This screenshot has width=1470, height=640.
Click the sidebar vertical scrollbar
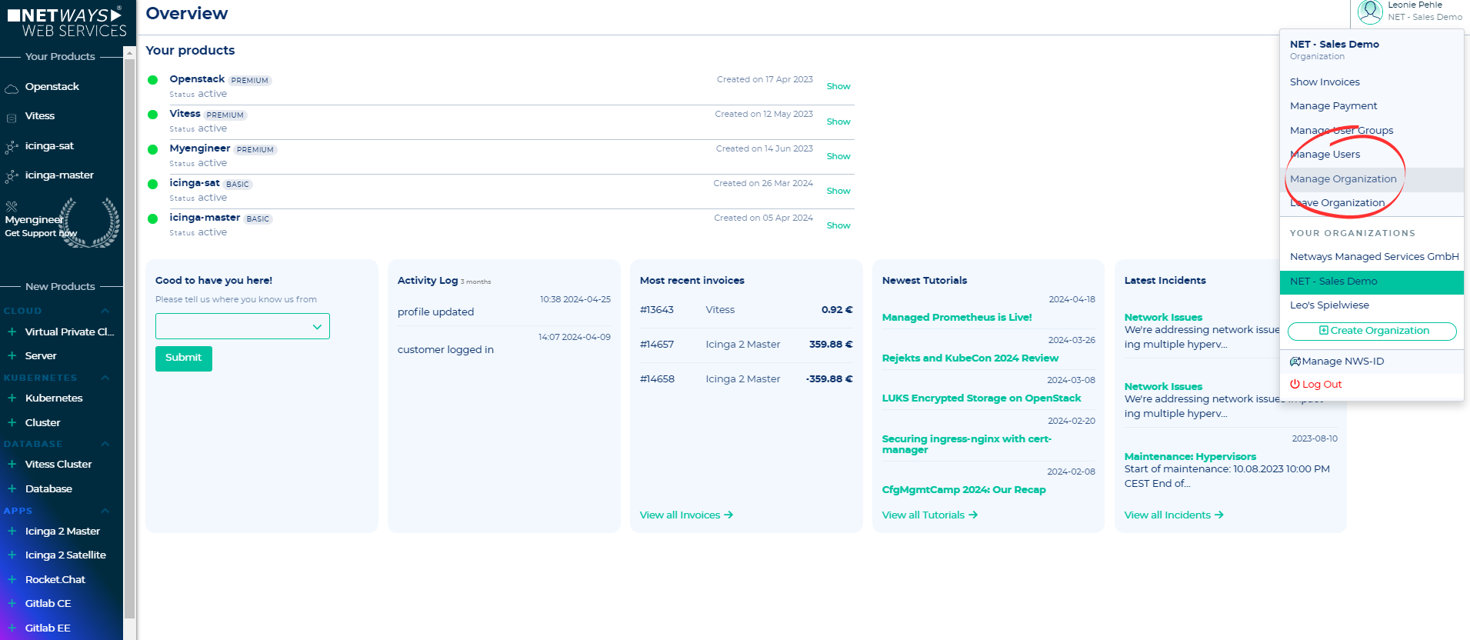(129, 338)
